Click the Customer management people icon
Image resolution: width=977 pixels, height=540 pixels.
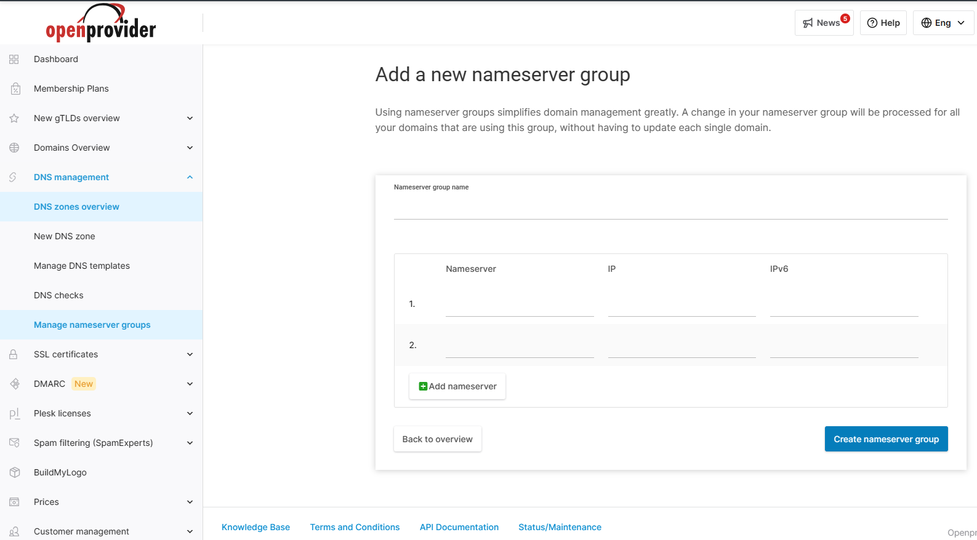(14, 531)
